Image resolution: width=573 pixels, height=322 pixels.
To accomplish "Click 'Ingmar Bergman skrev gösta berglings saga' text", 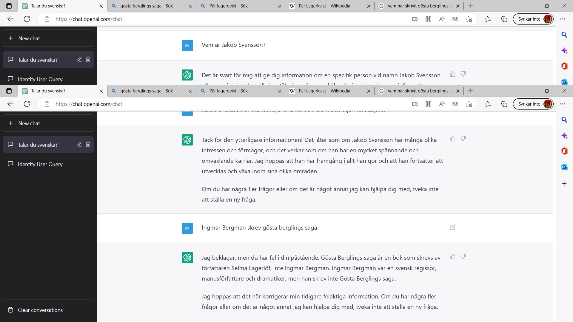I will pos(259,228).
